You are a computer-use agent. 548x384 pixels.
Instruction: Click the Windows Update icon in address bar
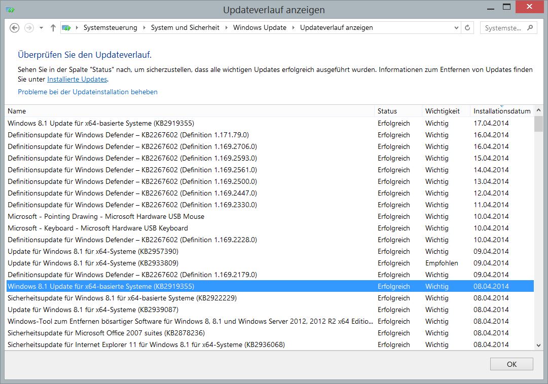click(66, 27)
